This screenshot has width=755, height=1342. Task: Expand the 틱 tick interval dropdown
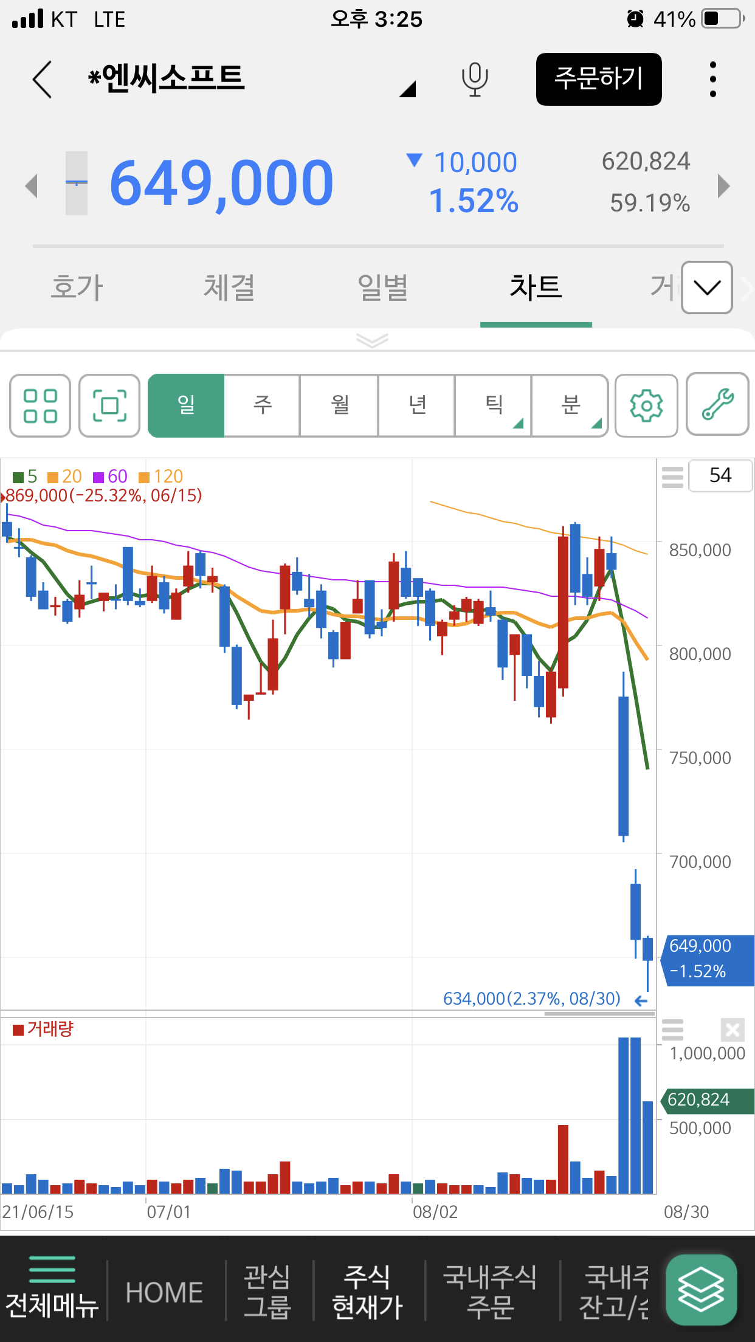point(494,405)
